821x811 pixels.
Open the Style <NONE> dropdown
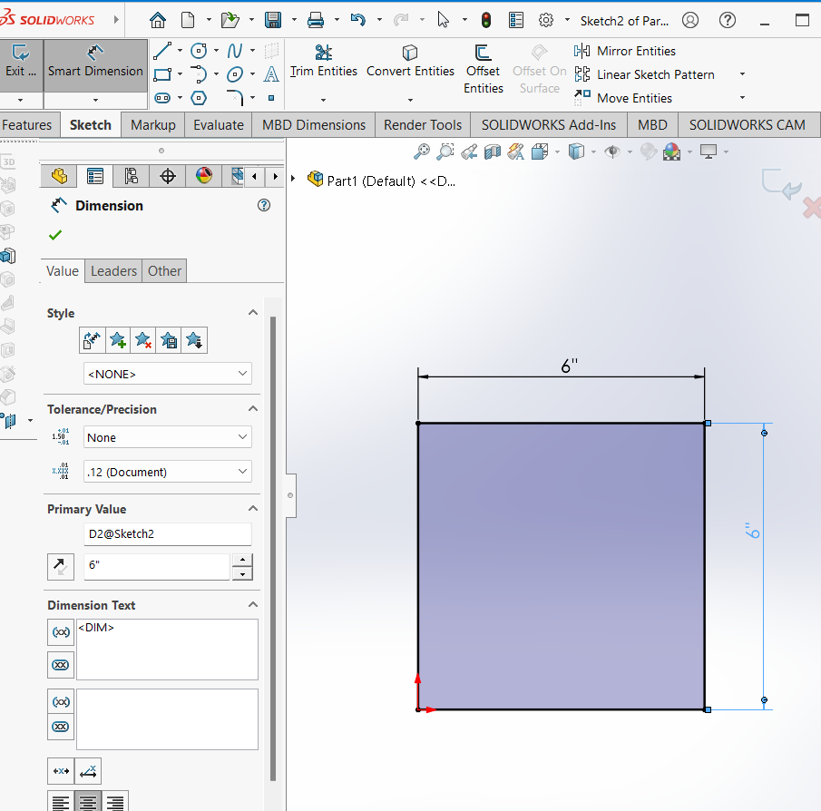168,374
